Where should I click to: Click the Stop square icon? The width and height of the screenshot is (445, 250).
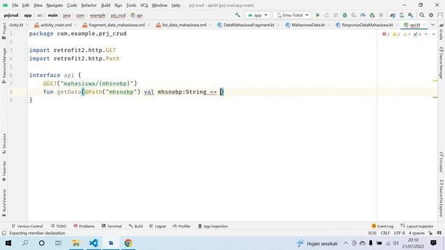381,15
